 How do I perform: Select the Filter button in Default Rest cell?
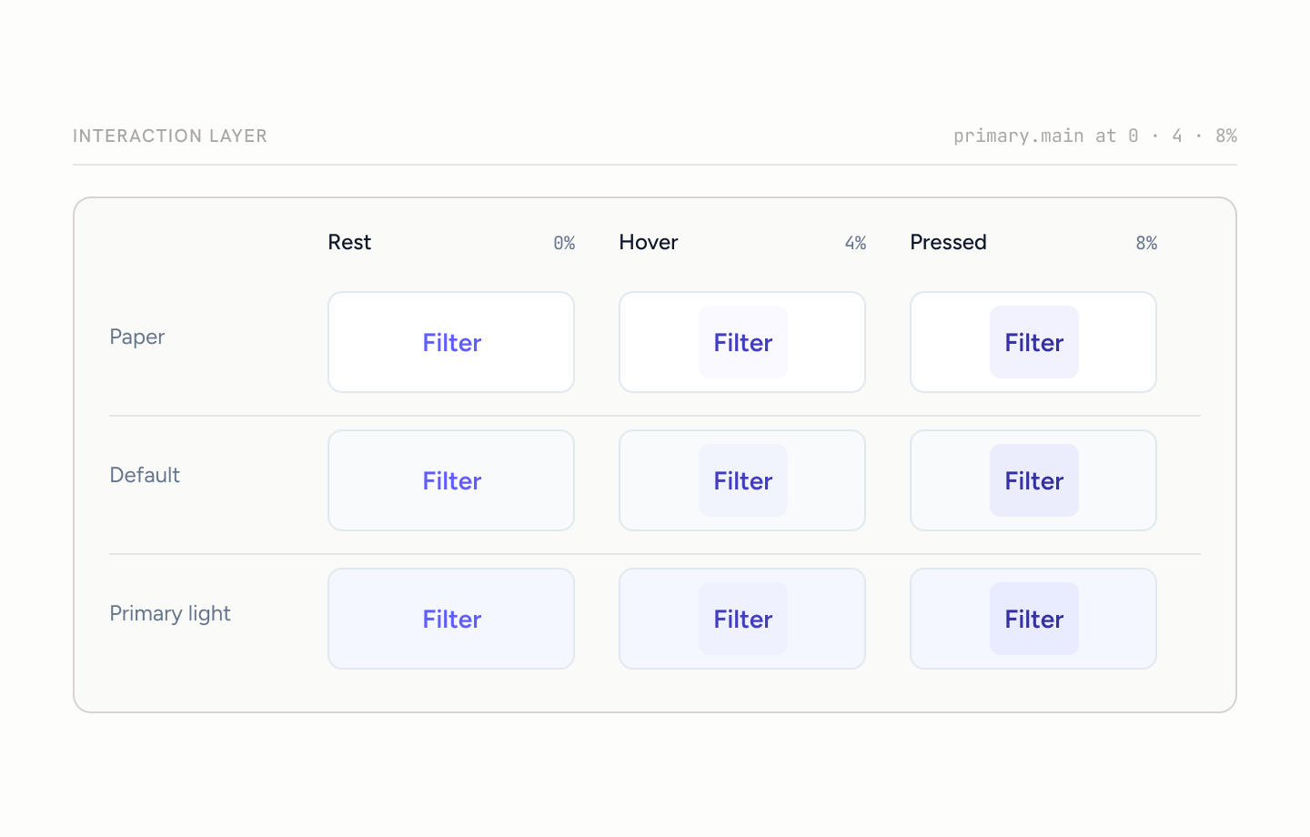point(451,480)
